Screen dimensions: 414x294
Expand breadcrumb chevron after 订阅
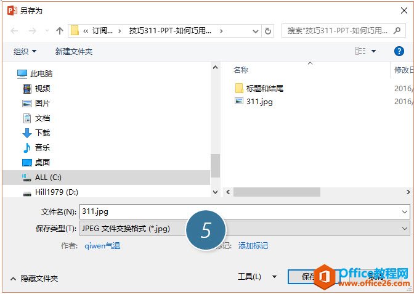tap(120, 31)
